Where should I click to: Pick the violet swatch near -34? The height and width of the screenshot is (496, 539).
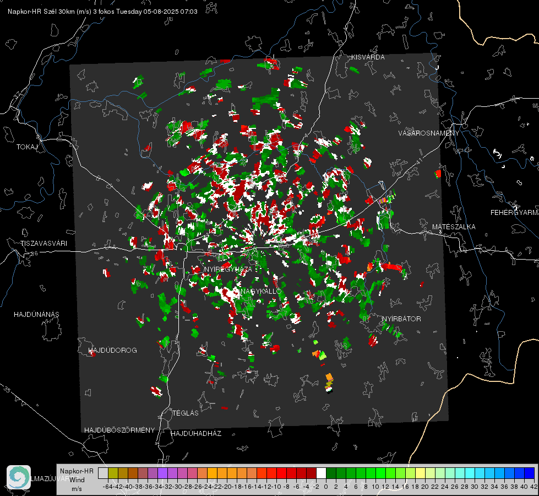click(x=162, y=473)
